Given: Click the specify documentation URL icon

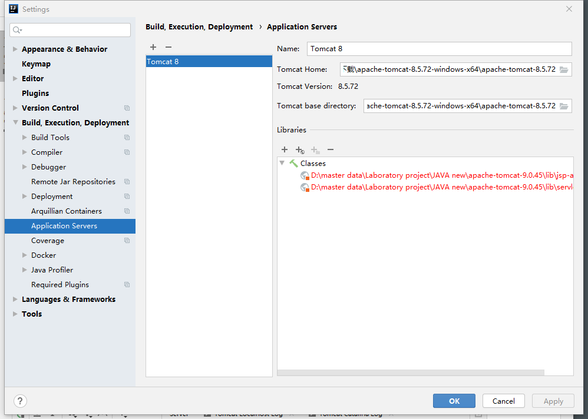Looking at the screenshot, I should click(300, 150).
